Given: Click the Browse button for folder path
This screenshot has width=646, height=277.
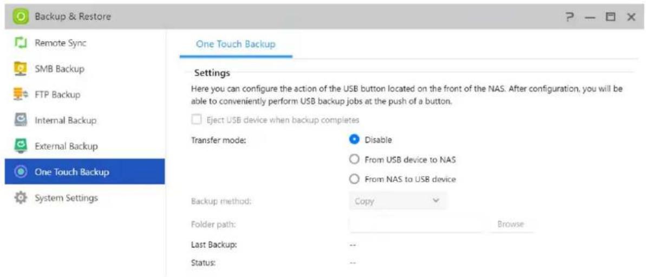Looking at the screenshot, I should coord(511,225).
